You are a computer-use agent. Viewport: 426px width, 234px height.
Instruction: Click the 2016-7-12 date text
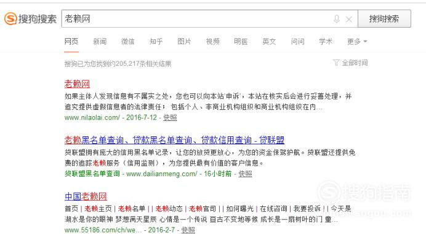click(x=142, y=117)
